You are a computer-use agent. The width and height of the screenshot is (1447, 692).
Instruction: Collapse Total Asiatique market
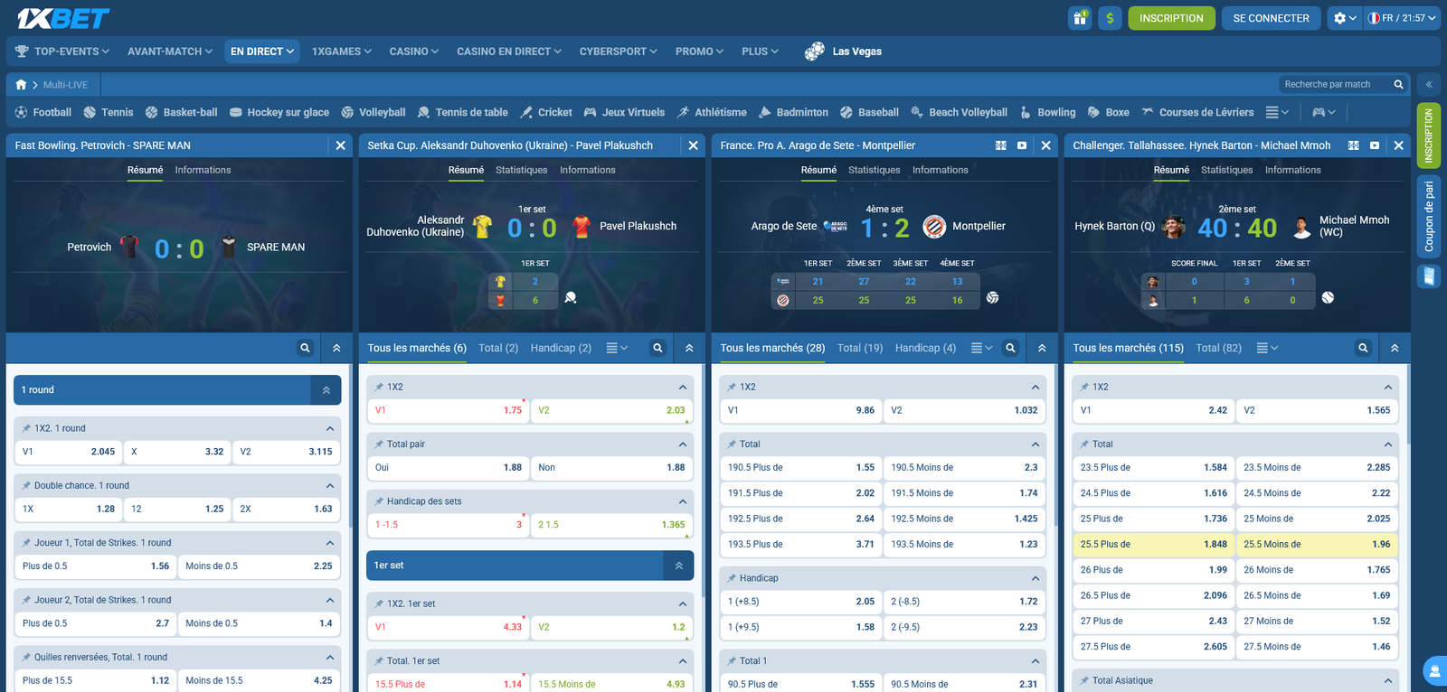tap(1388, 681)
